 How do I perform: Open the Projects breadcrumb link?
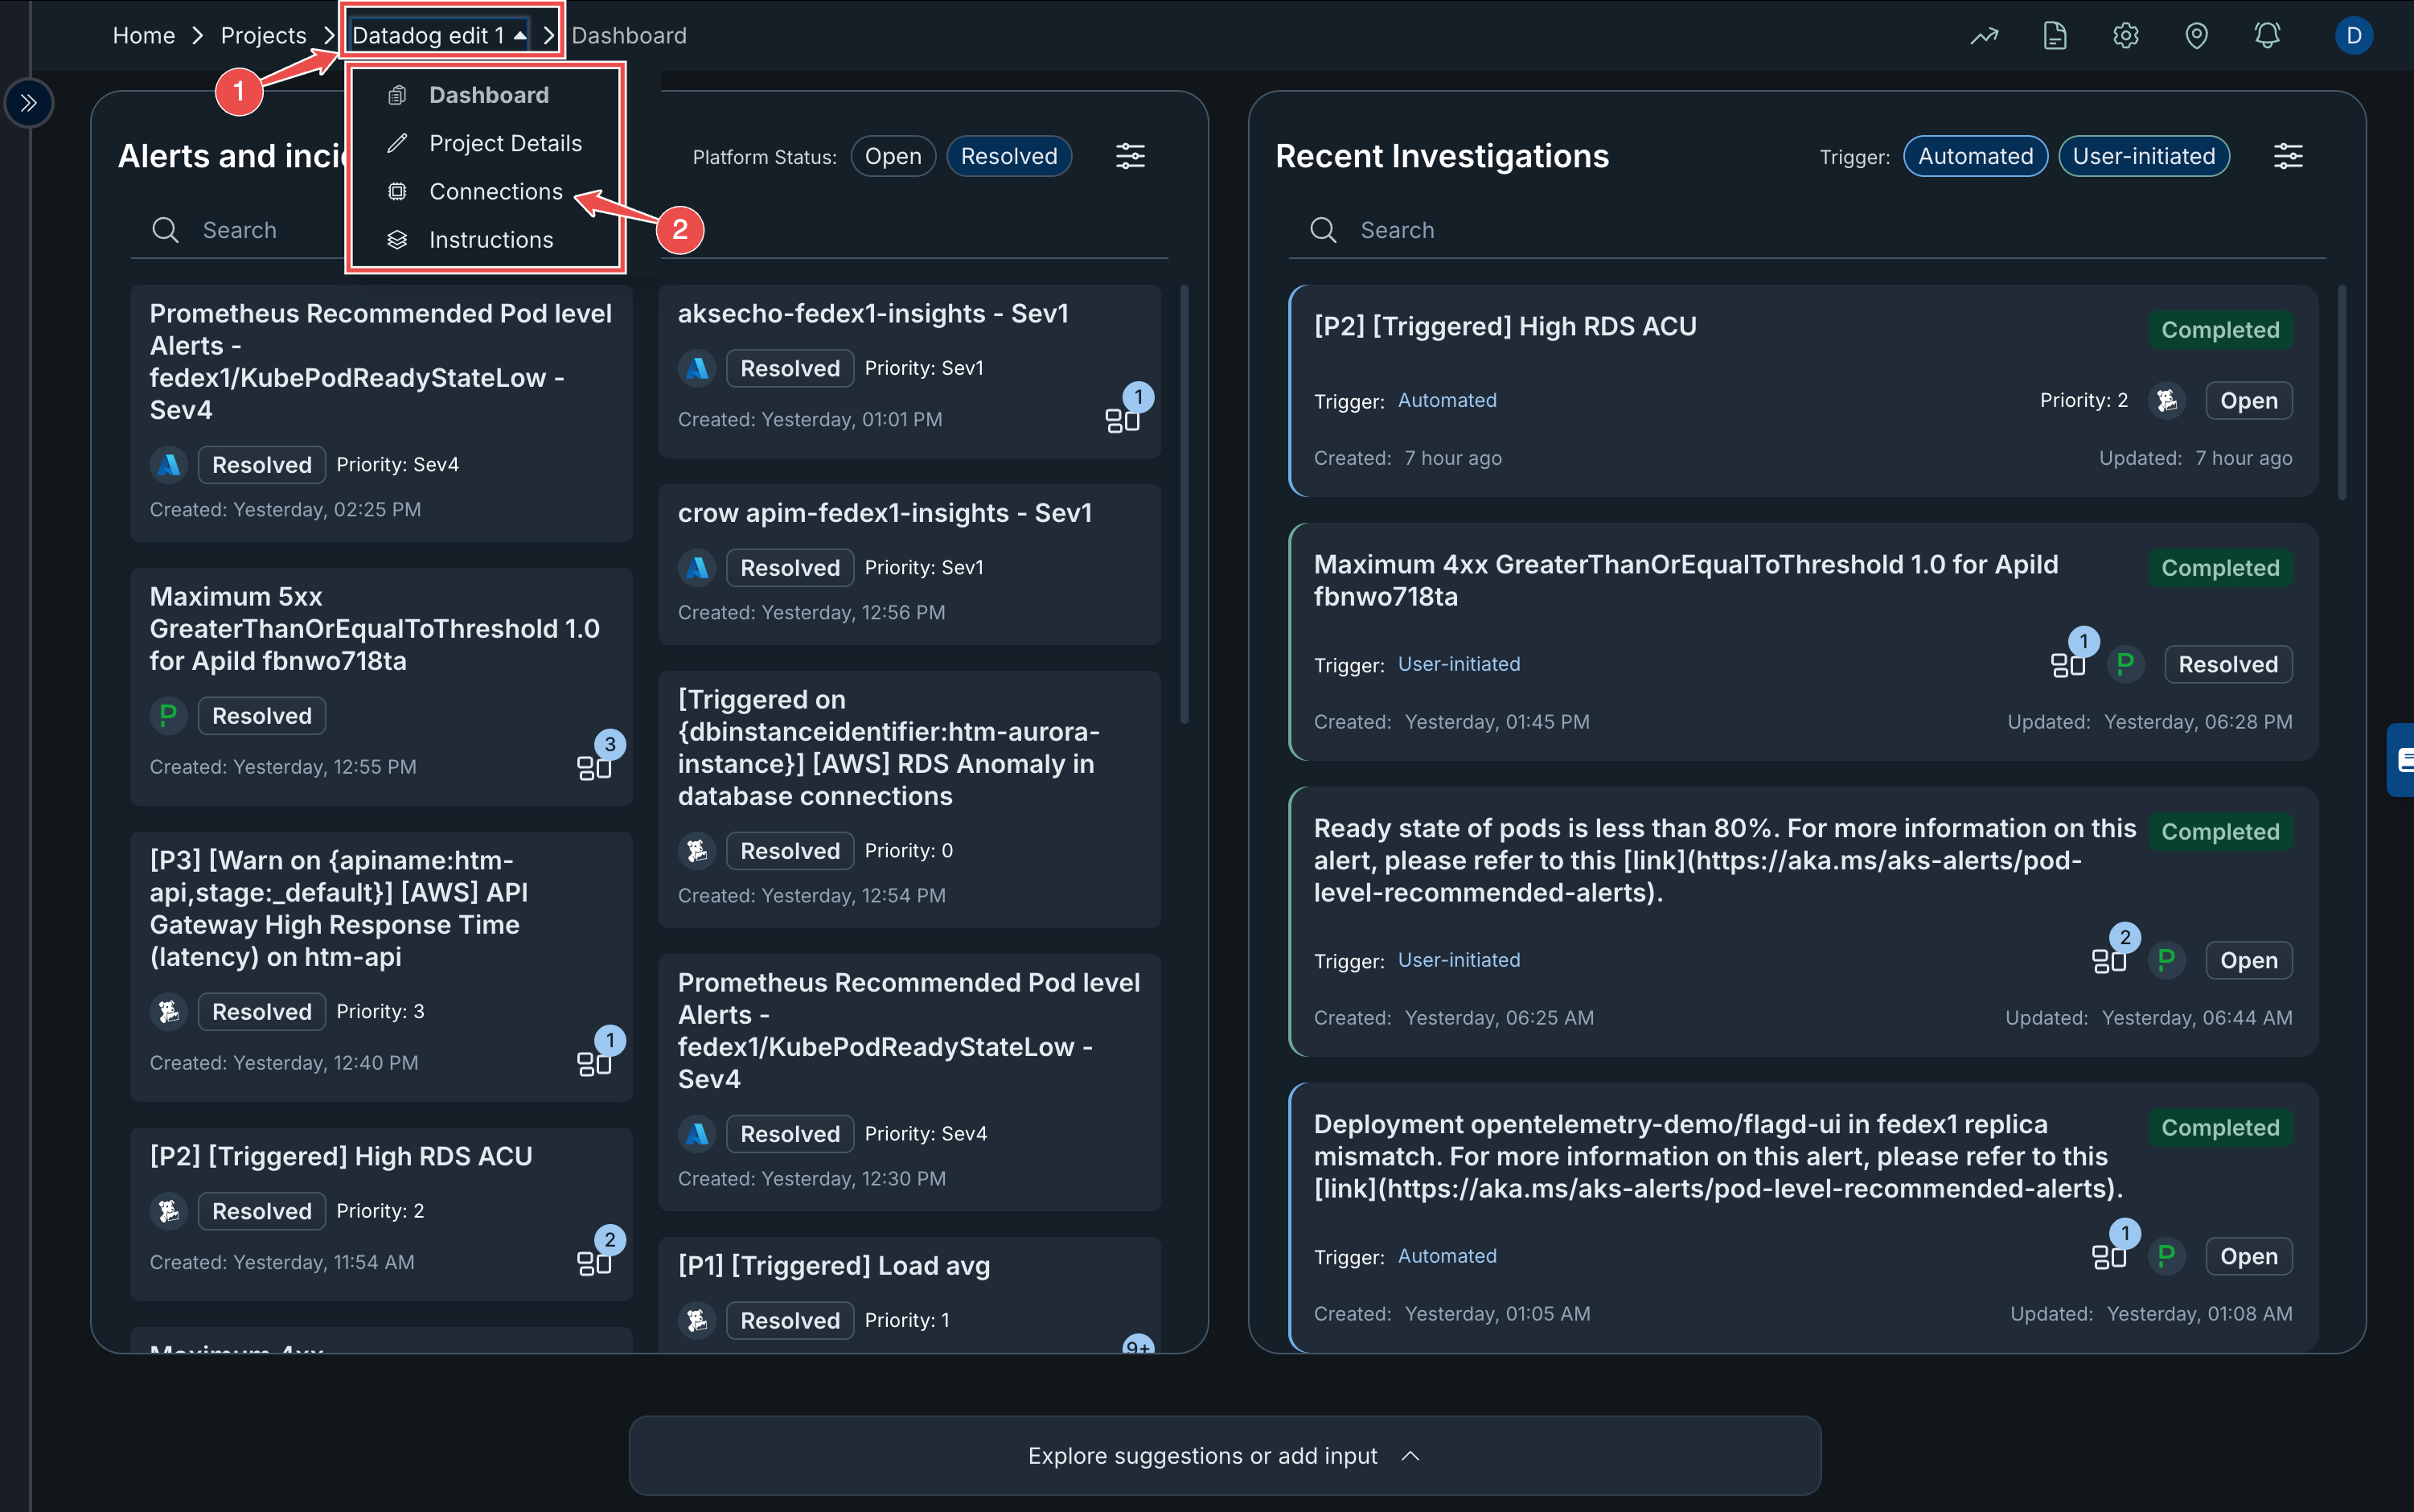(x=263, y=35)
